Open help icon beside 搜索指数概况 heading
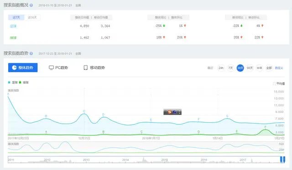Image resolution: width=292 pixels, height=170 pixels. click(x=31, y=5)
